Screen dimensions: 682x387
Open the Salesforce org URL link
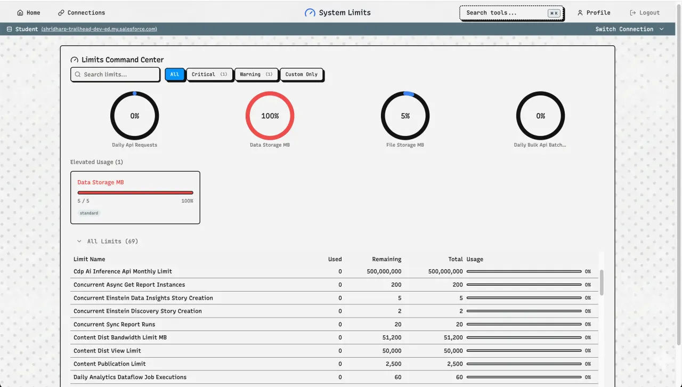pyautogui.click(x=99, y=29)
